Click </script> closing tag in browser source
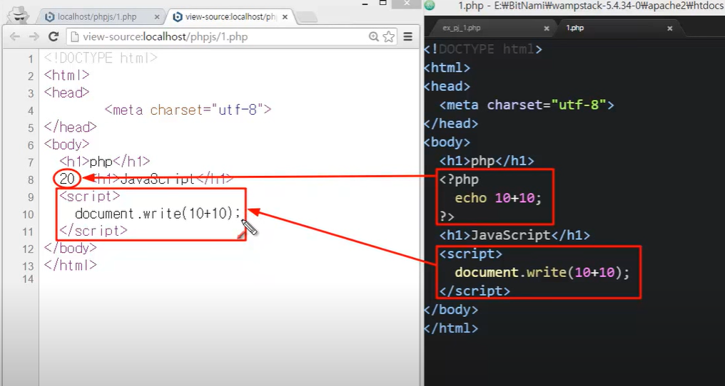 pyautogui.click(x=93, y=231)
